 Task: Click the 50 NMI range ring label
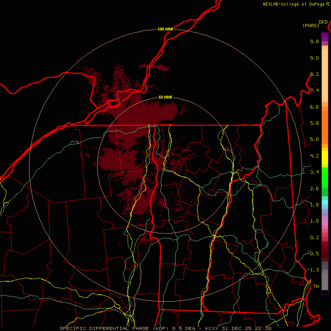coord(165,97)
